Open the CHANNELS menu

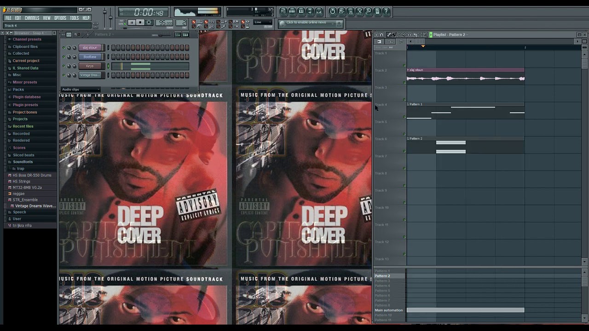32,18
